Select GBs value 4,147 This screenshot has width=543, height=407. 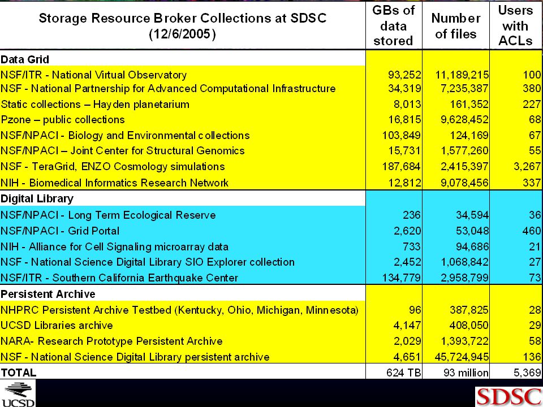407,326
